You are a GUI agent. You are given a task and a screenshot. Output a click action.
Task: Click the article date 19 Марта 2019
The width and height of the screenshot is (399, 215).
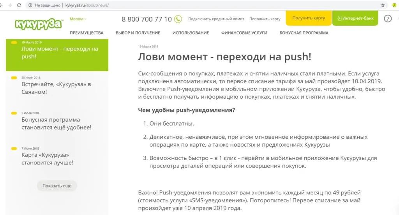coord(148,46)
